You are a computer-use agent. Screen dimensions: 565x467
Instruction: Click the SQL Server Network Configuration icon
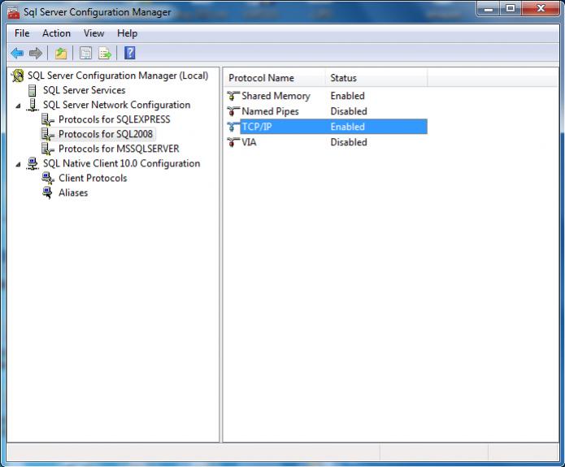click(33, 105)
